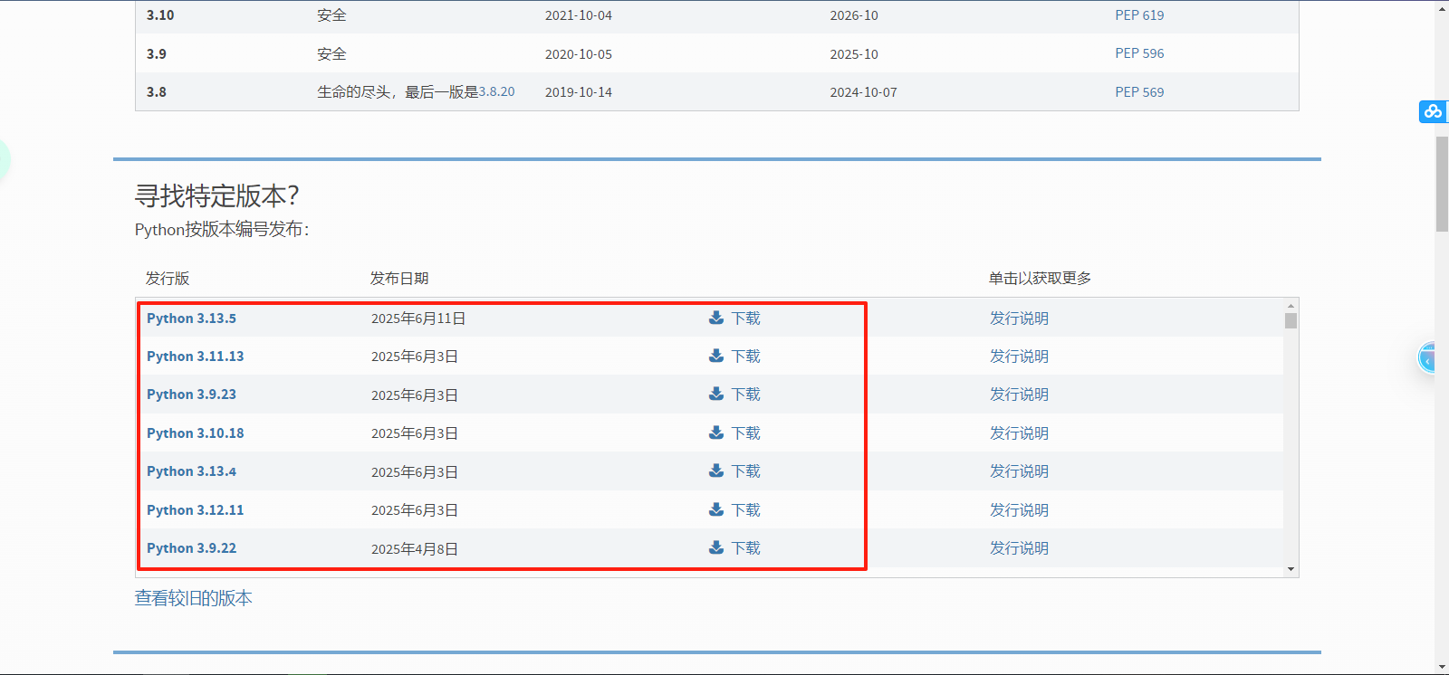Click download icon for Python 3.9.22
Image resolution: width=1449 pixels, height=675 pixels.
(x=716, y=547)
